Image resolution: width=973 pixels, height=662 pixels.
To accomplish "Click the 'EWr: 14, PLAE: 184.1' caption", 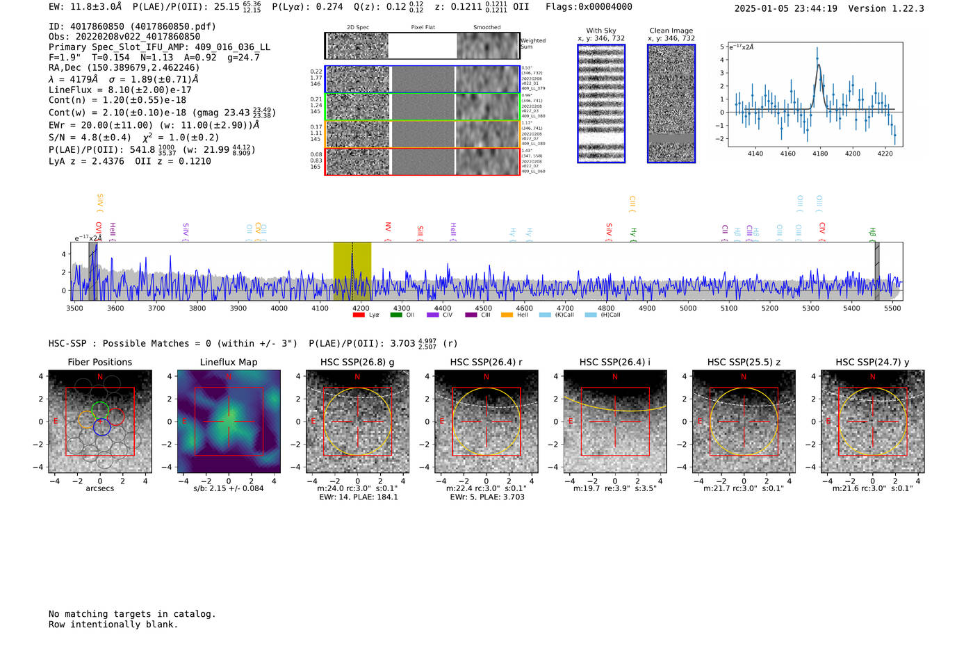I will click(x=359, y=497).
